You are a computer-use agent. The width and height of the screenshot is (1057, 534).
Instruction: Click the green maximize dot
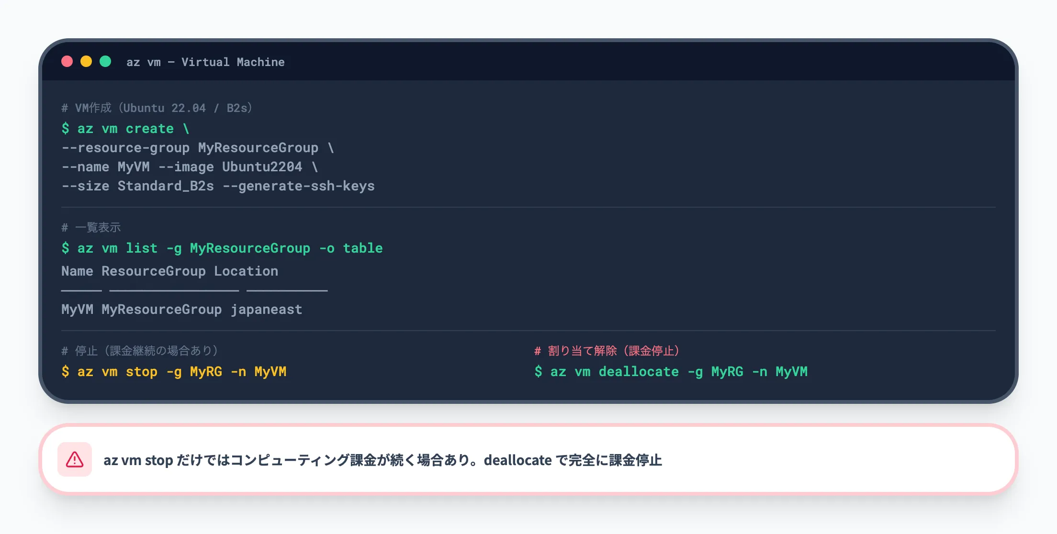(105, 62)
